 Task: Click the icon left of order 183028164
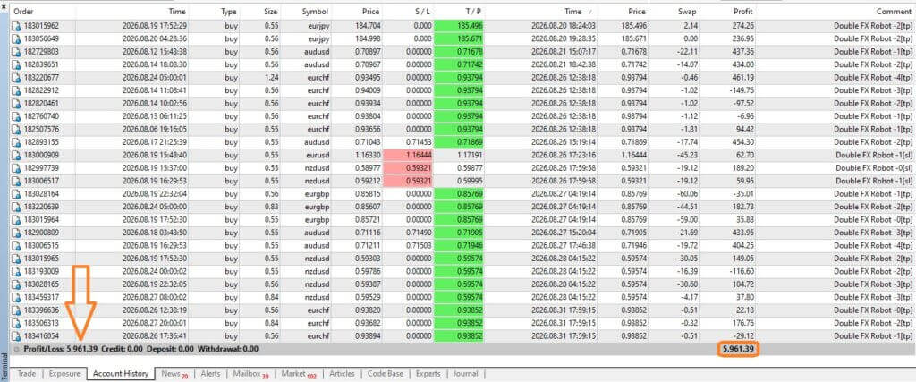click(16, 193)
